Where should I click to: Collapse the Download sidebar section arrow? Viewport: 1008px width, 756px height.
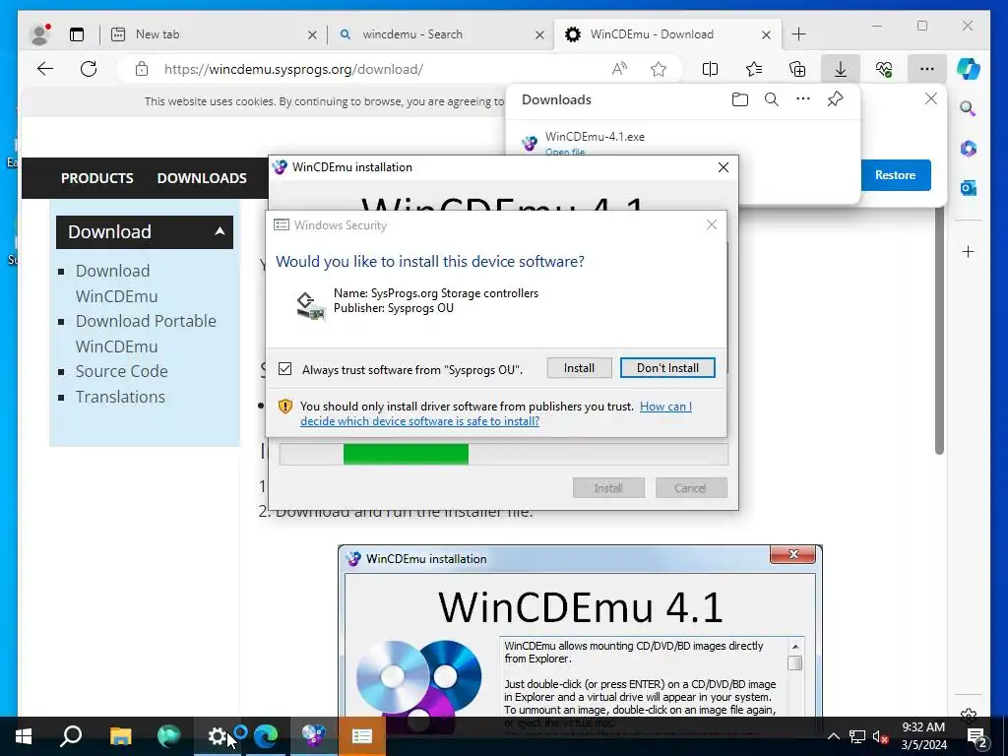click(x=220, y=231)
